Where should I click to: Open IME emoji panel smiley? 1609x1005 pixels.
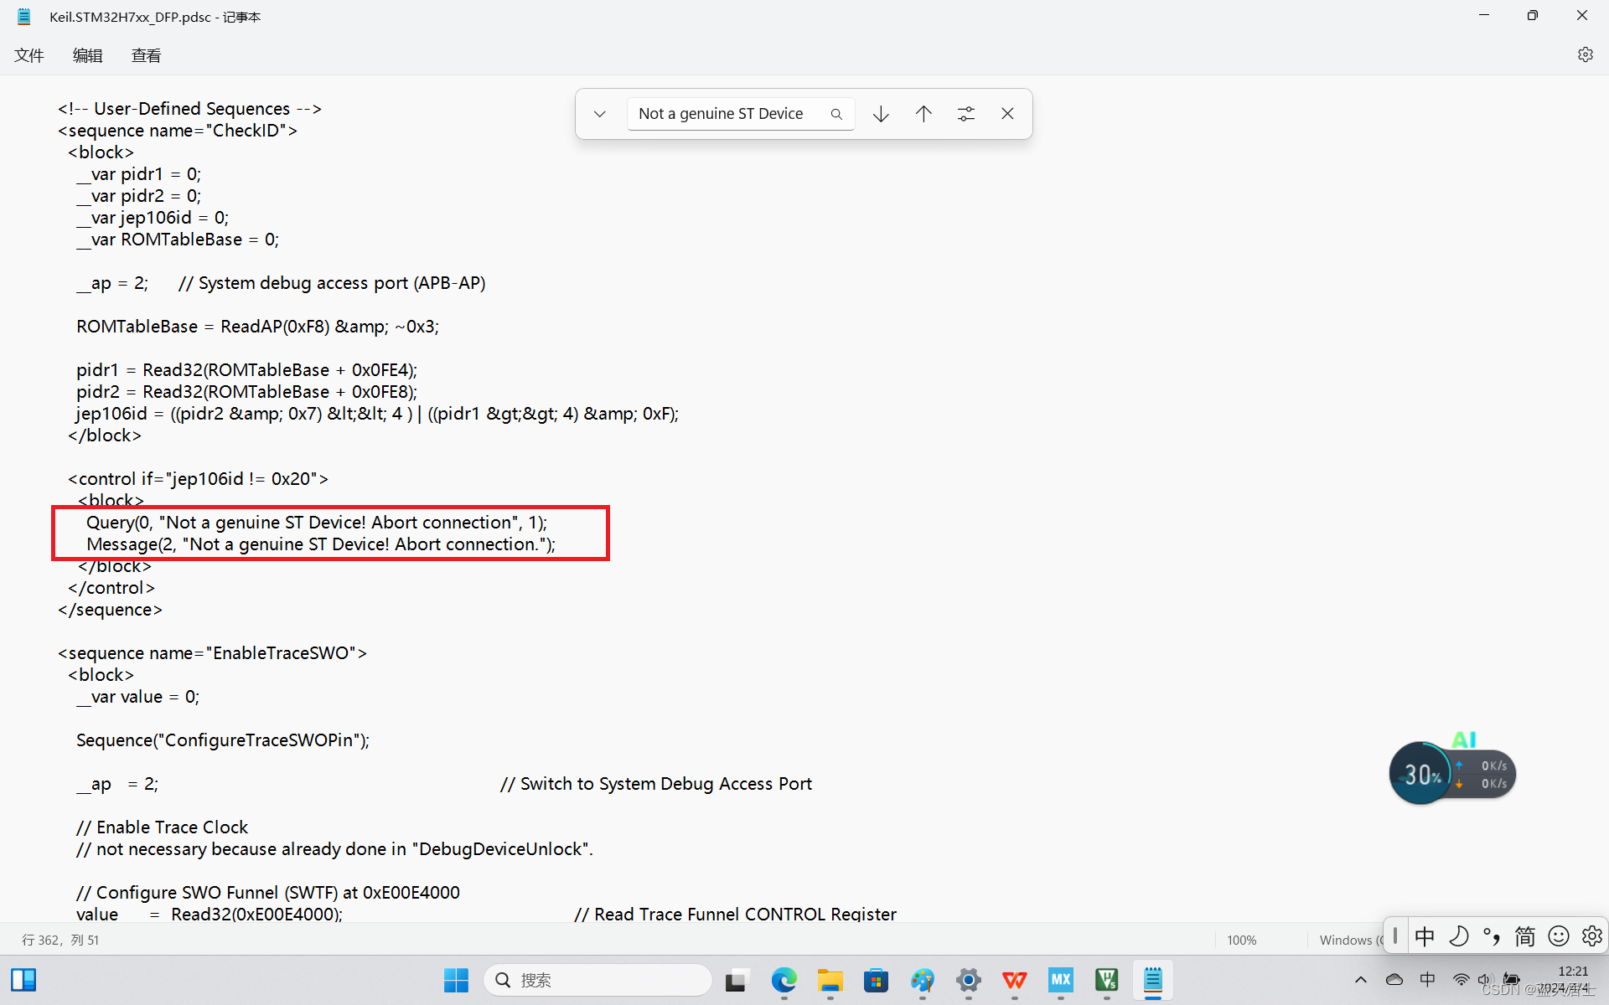click(x=1559, y=935)
